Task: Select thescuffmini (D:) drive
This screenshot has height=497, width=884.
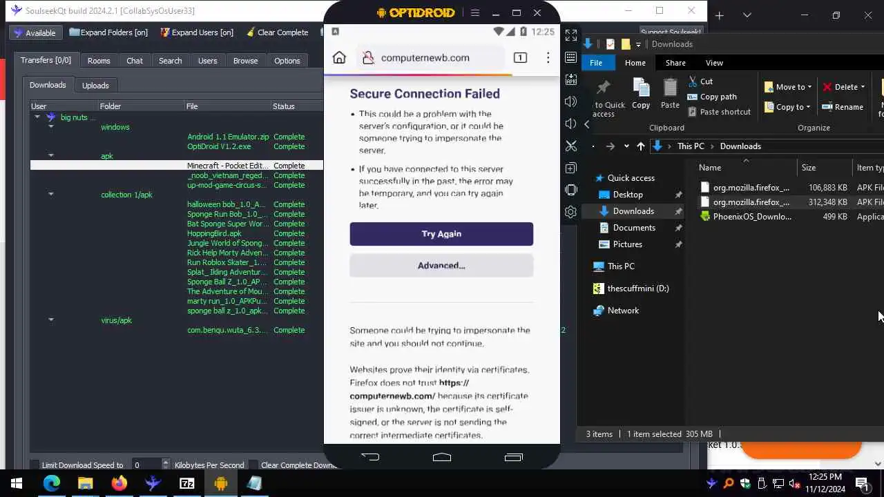Action: click(x=632, y=289)
